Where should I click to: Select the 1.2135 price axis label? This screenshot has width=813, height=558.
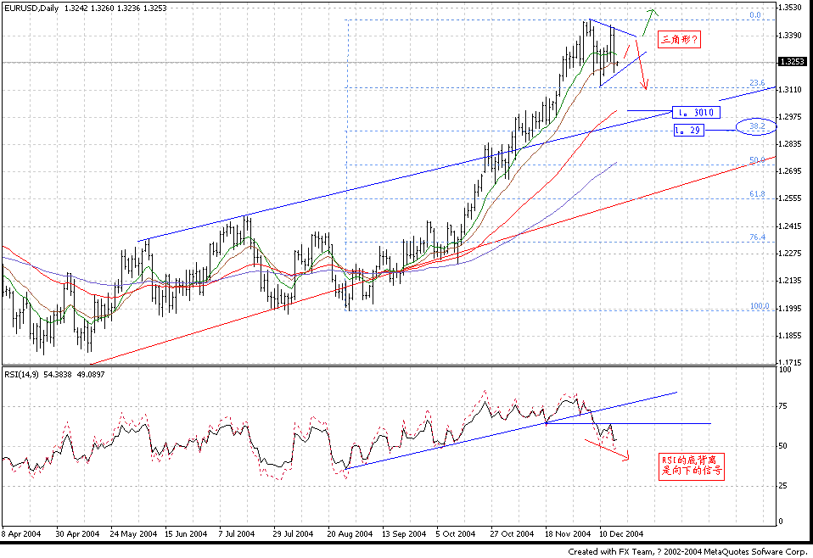790,281
